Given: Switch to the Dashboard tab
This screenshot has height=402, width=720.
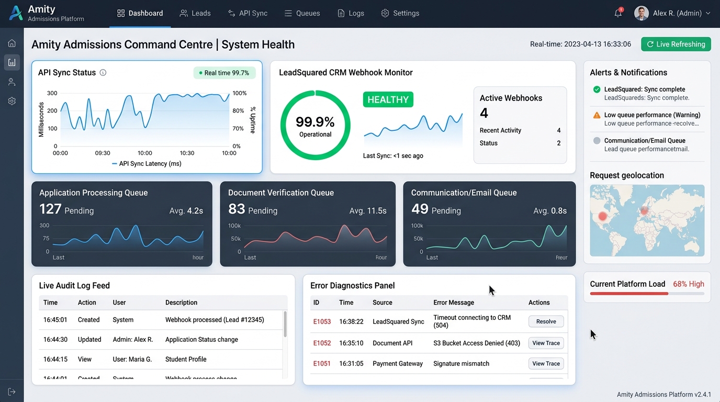Looking at the screenshot, I should coord(140,13).
